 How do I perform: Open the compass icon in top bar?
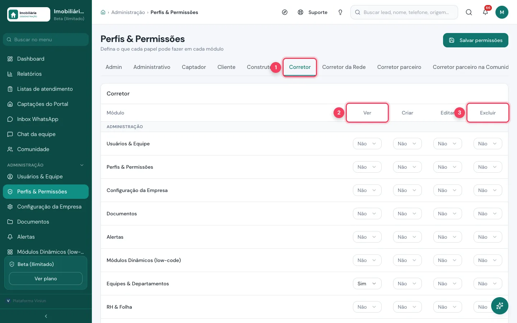(285, 12)
